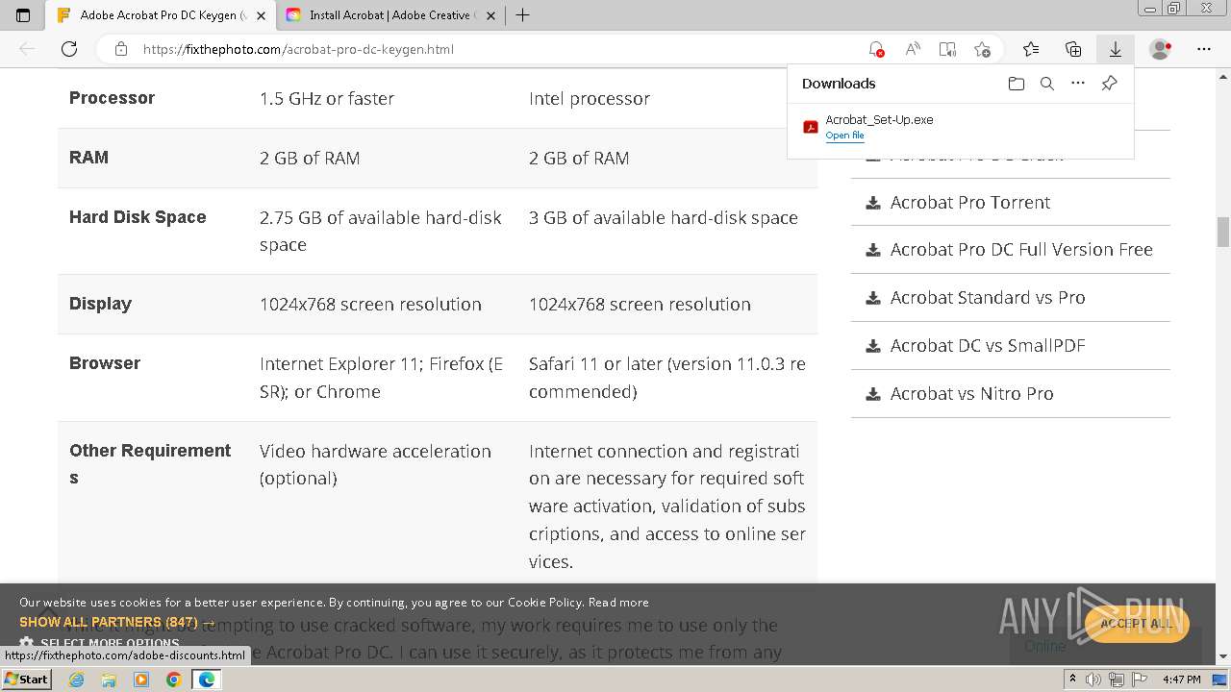Open the Favorites list icon
The width and height of the screenshot is (1231, 692).
click(1031, 49)
